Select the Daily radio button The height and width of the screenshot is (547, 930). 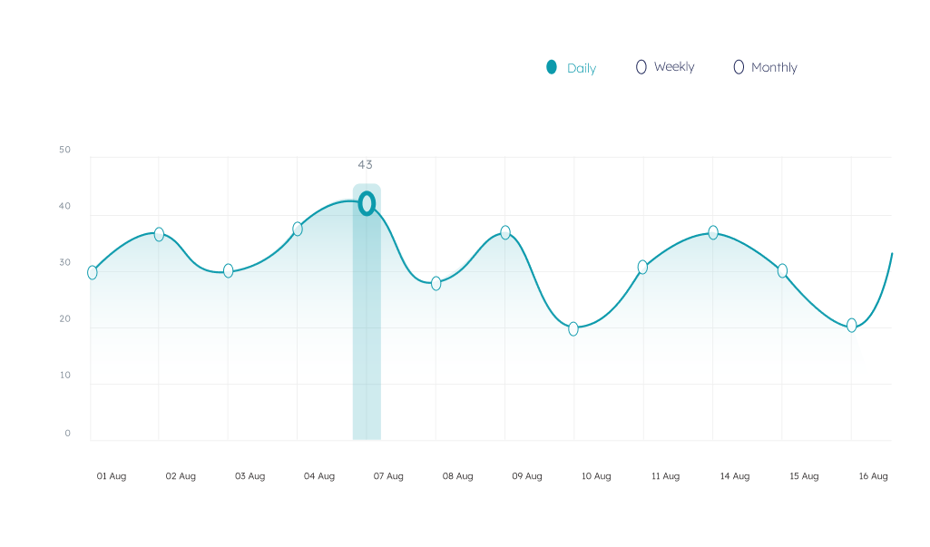coord(552,67)
